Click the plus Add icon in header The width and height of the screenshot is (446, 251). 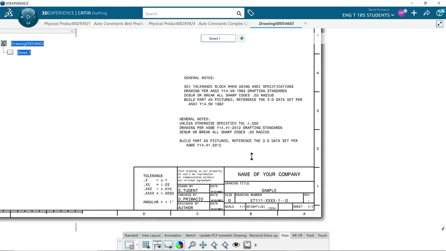414,13
